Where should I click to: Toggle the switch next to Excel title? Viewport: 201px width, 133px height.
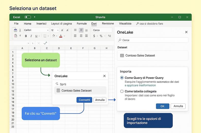[27, 17]
